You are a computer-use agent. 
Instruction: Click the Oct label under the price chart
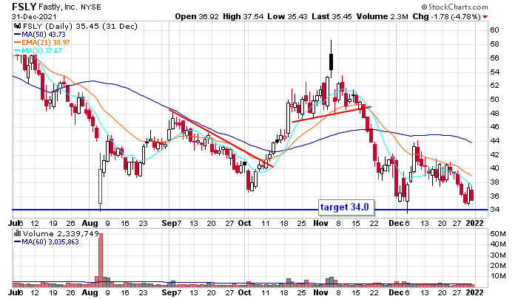click(x=245, y=224)
